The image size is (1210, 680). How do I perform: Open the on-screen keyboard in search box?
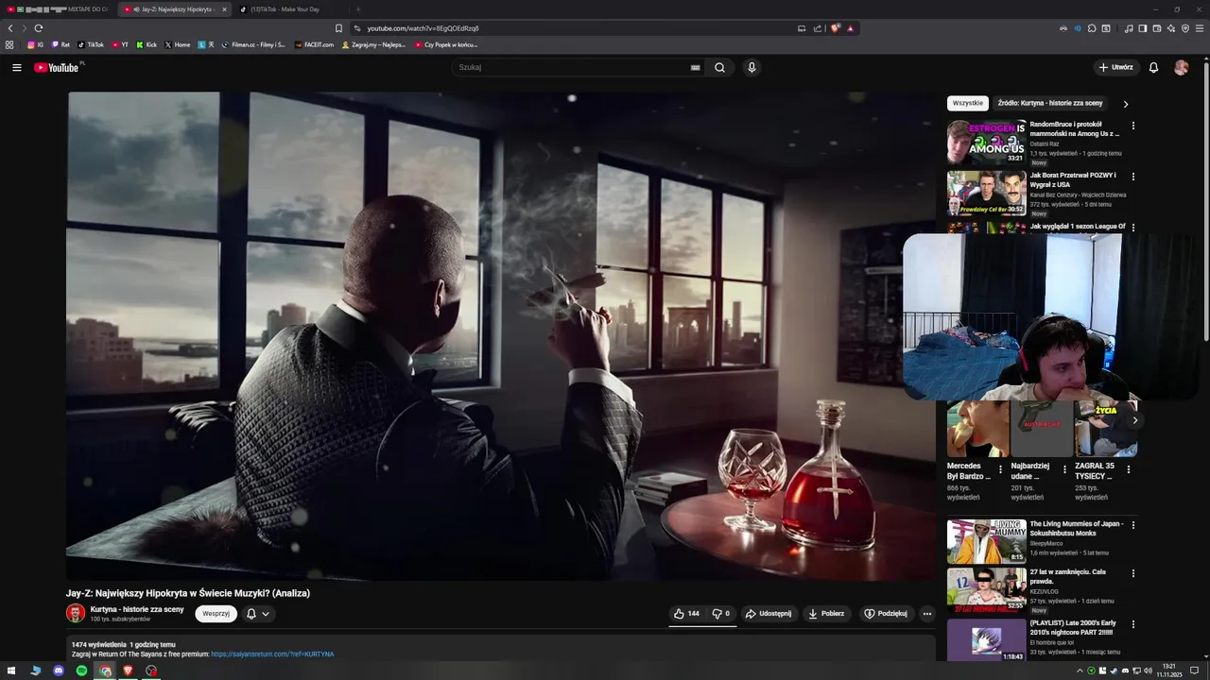click(x=695, y=68)
